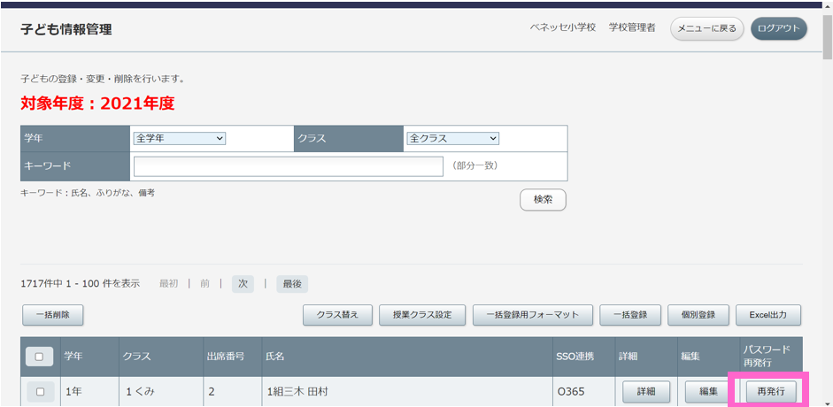
Task: Click the student name 1組三木 田村
Action: (x=297, y=392)
